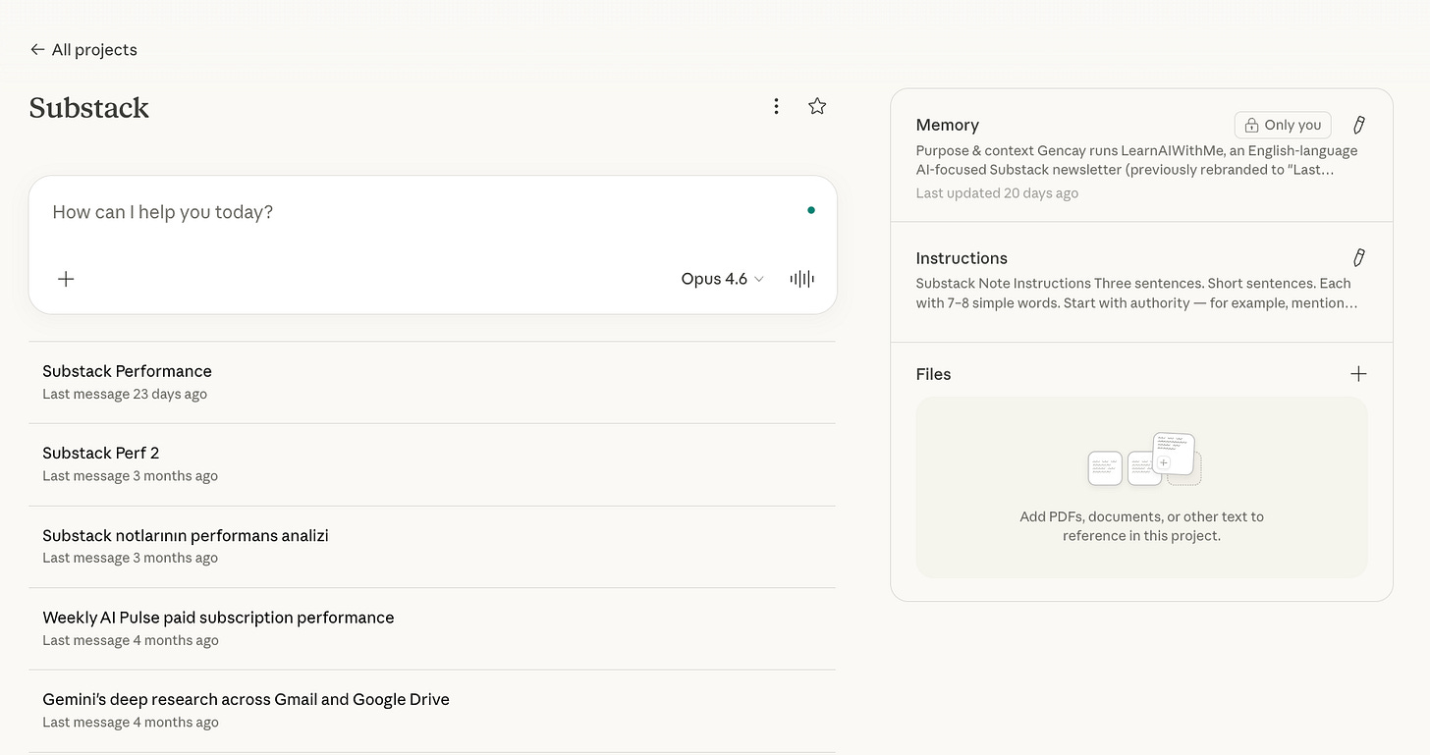Click the Instructions section heading

(962, 258)
